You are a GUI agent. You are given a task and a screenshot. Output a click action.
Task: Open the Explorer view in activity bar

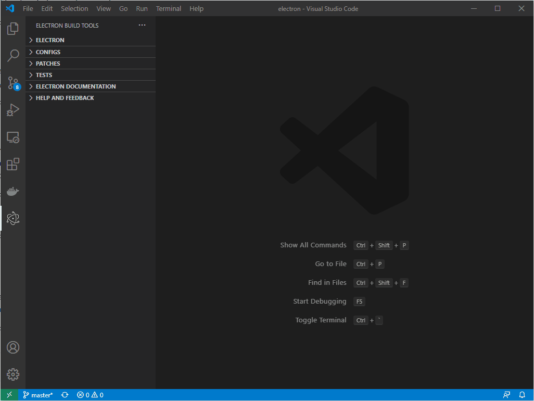pyautogui.click(x=13, y=29)
